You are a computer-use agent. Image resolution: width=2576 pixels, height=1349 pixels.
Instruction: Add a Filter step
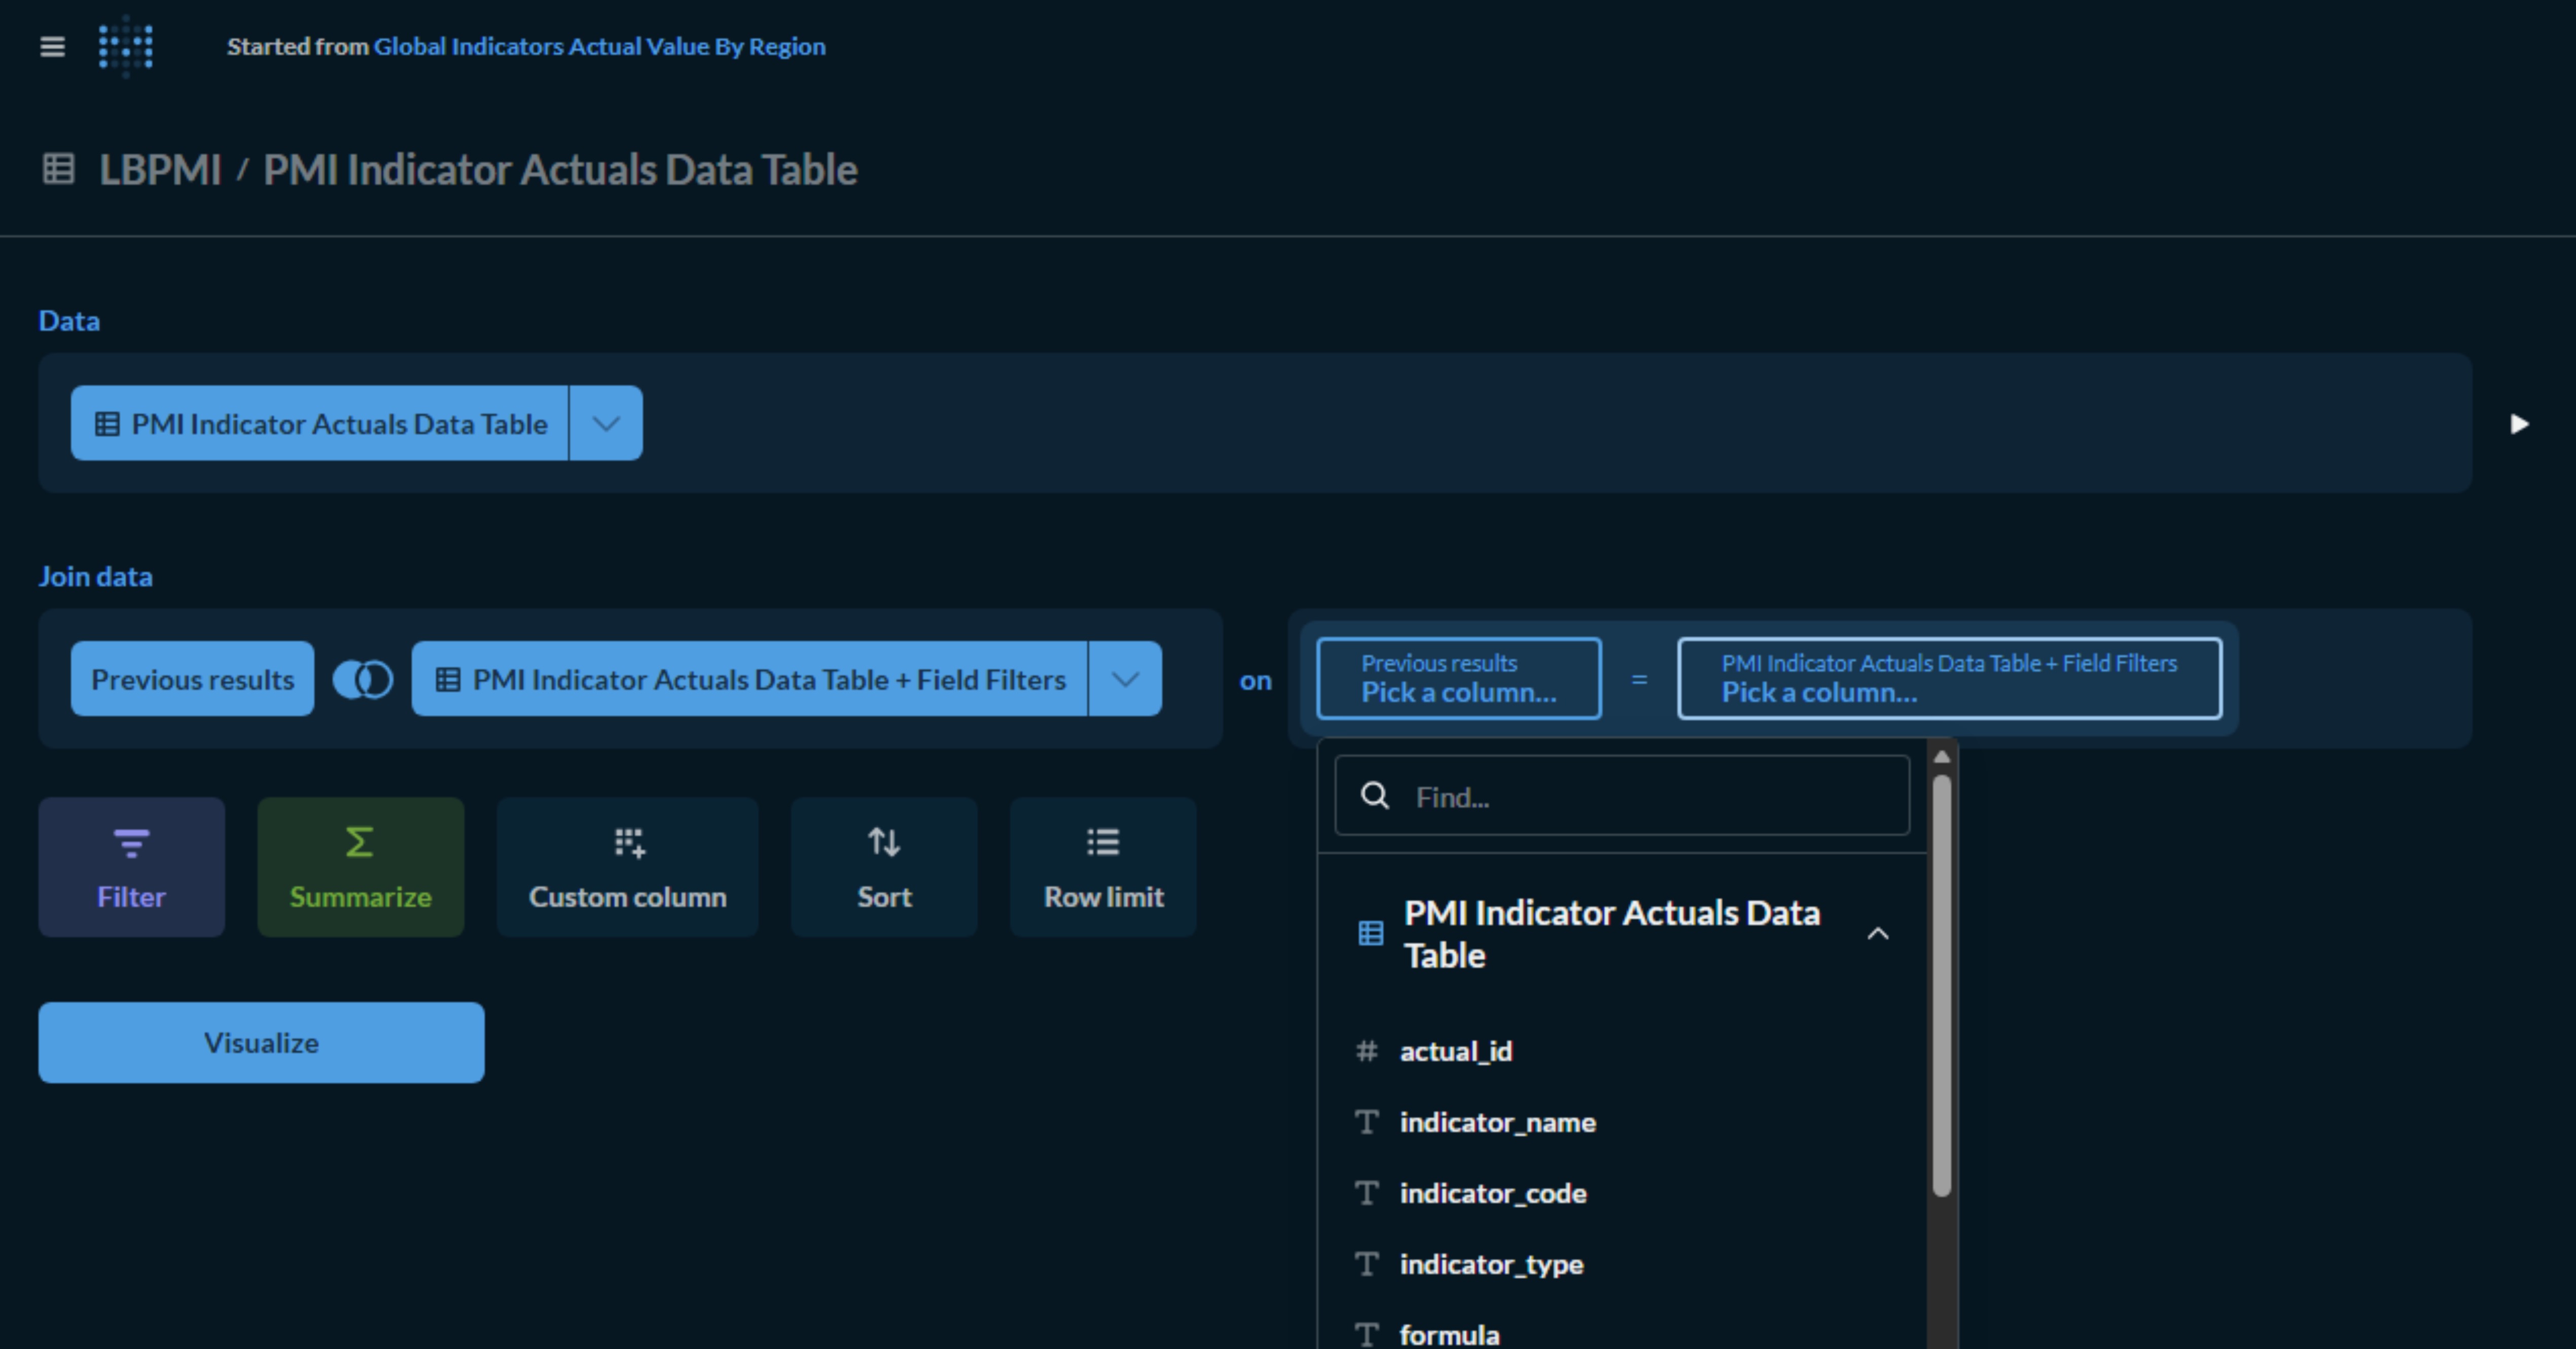coord(131,866)
